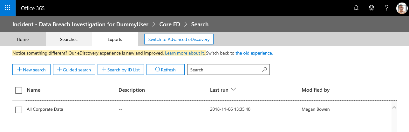This screenshot has width=409, height=132.
Task: Check the All Corporate Data row checkbox
Action: click(19, 110)
